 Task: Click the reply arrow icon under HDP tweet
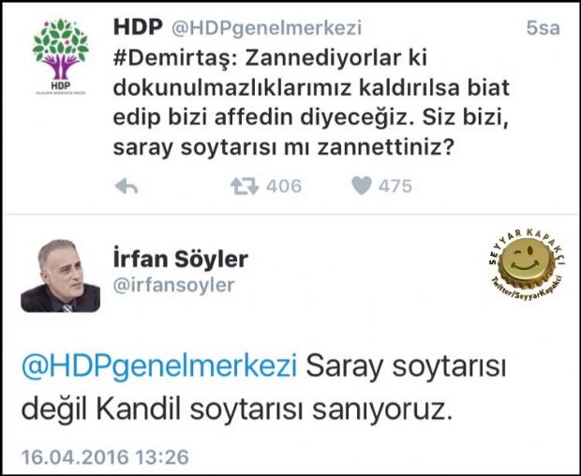click(x=127, y=186)
